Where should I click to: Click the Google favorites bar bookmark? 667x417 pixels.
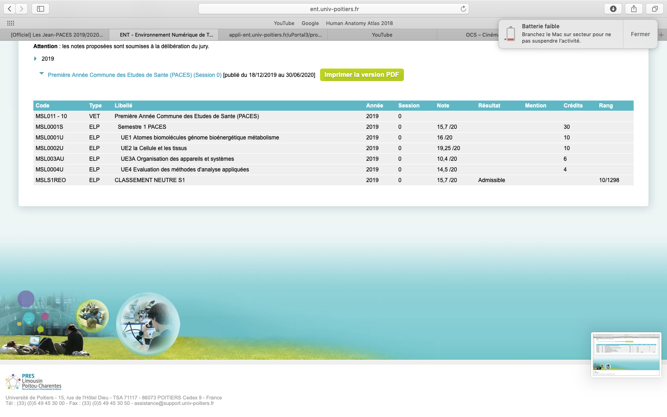coord(310,23)
